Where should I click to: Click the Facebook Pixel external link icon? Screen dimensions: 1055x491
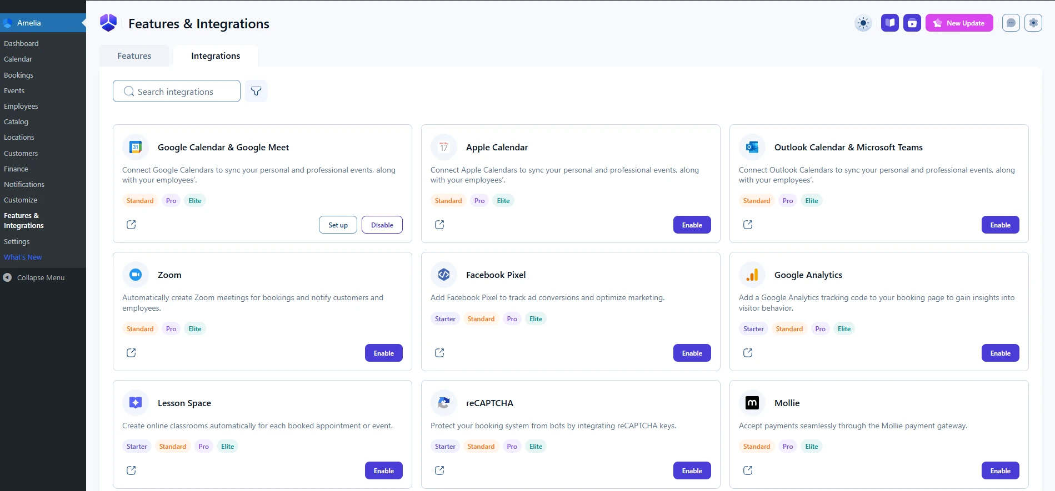[x=439, y=353]
